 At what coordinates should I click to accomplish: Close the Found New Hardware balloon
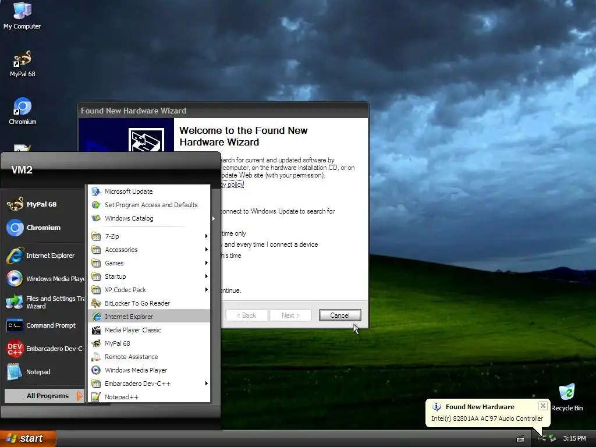point(543,406)
